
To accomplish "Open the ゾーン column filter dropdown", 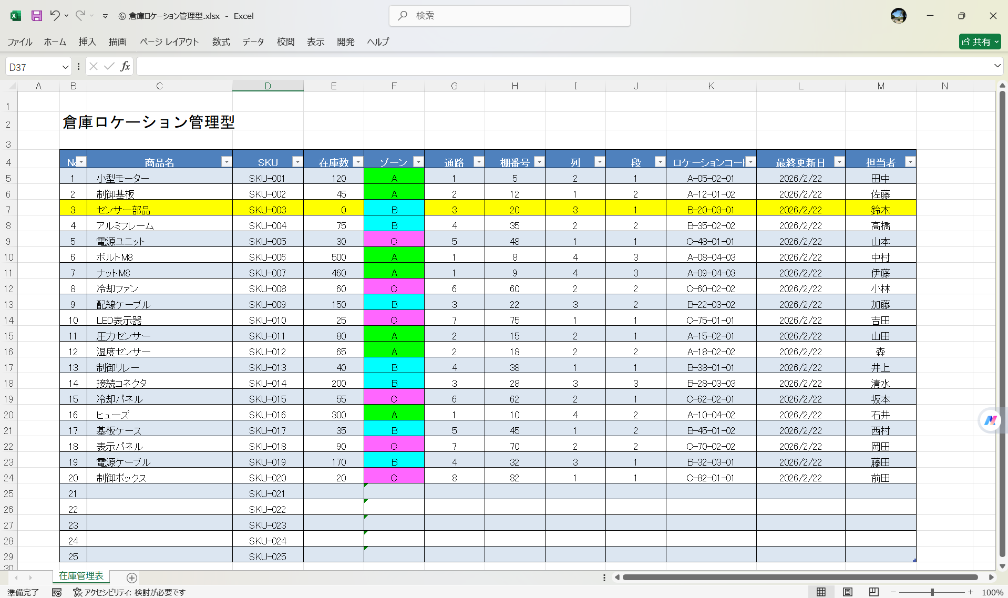I will click(418, 161).
